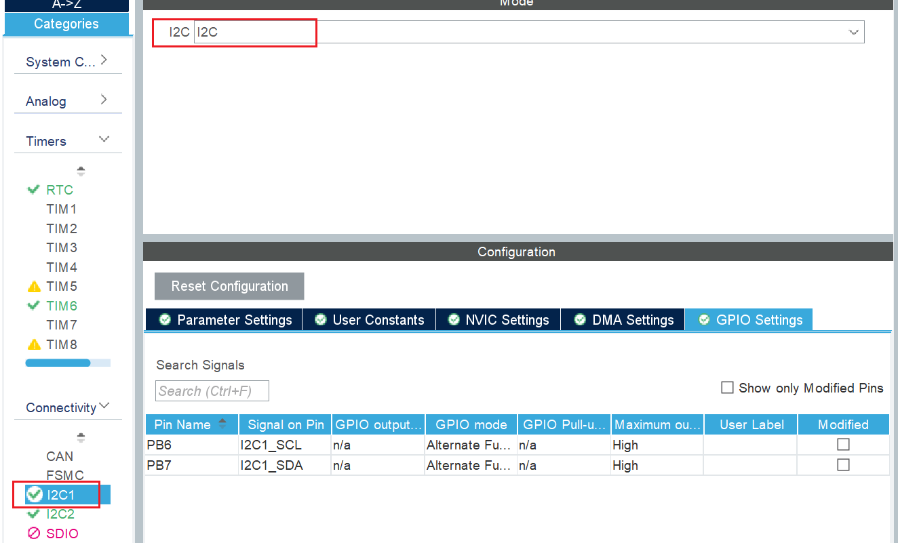
Task: Sort by GPIO Pull-up column header
Action: point(564,424)
